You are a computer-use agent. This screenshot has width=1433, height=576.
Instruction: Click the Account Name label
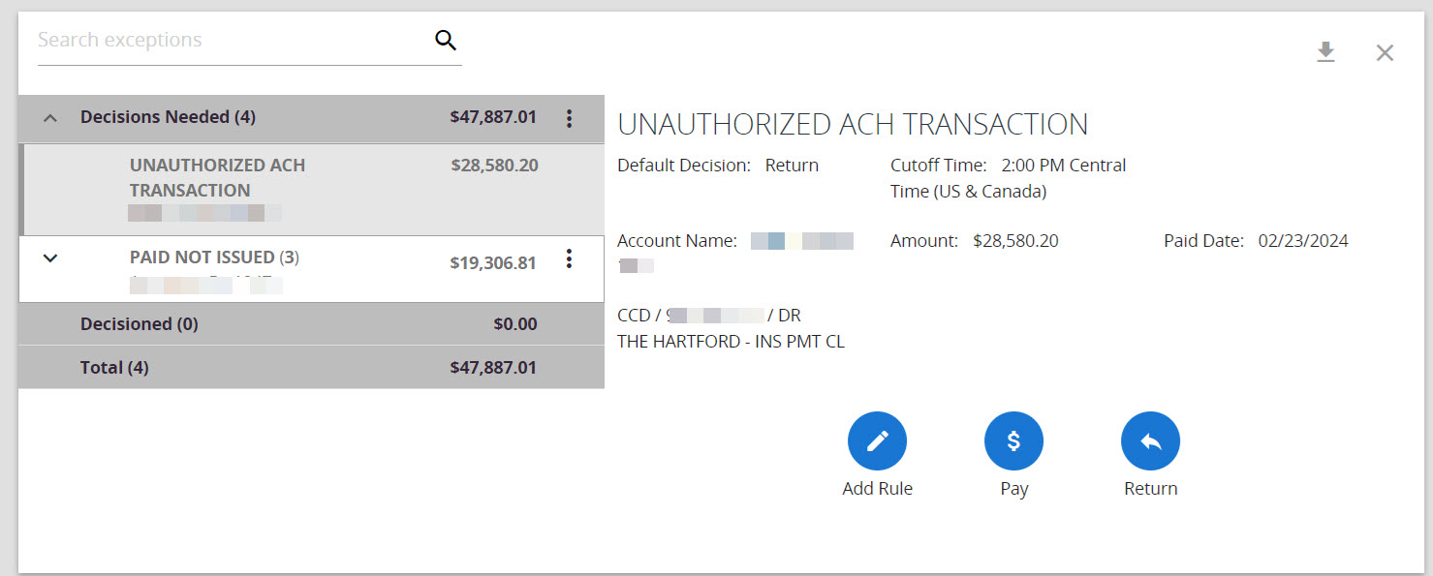click(x=677, y=241)
